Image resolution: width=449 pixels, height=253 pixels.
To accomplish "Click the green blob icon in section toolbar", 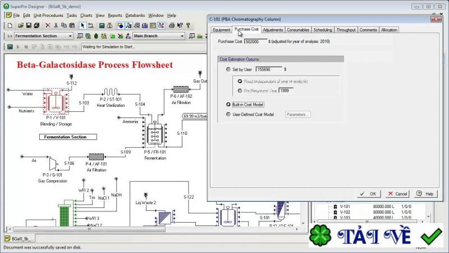I will tap(96, 36).
